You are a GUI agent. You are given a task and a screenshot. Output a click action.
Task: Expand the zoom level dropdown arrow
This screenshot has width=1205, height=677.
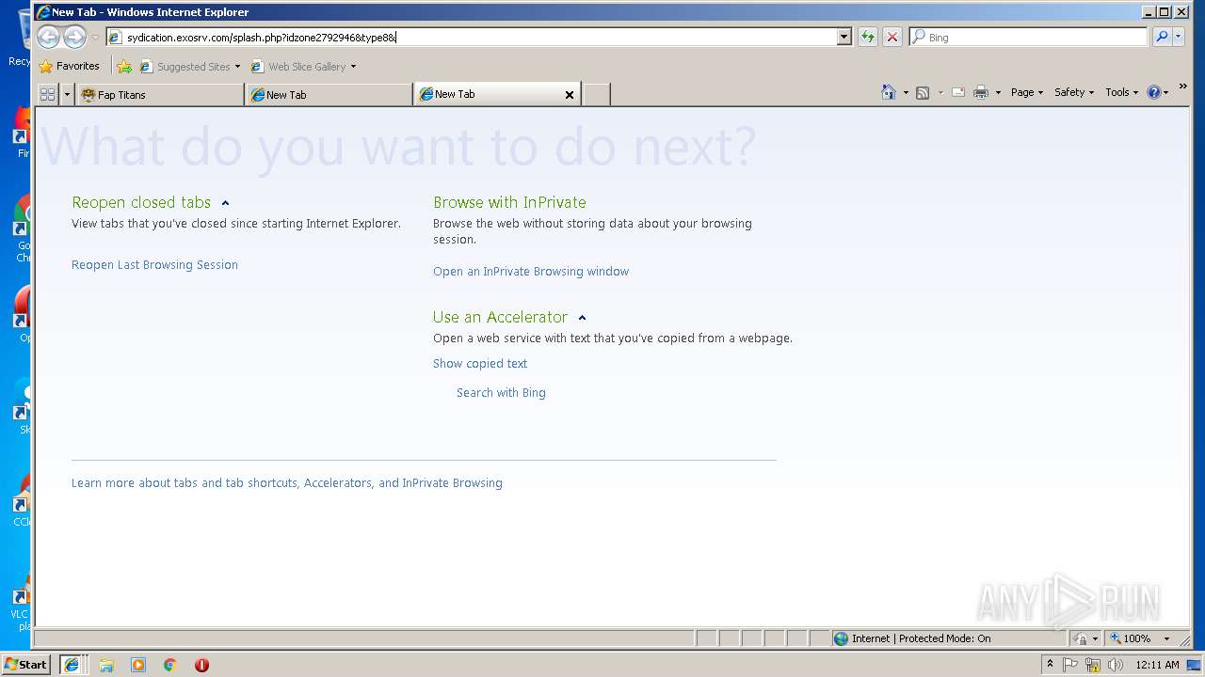1166,638
